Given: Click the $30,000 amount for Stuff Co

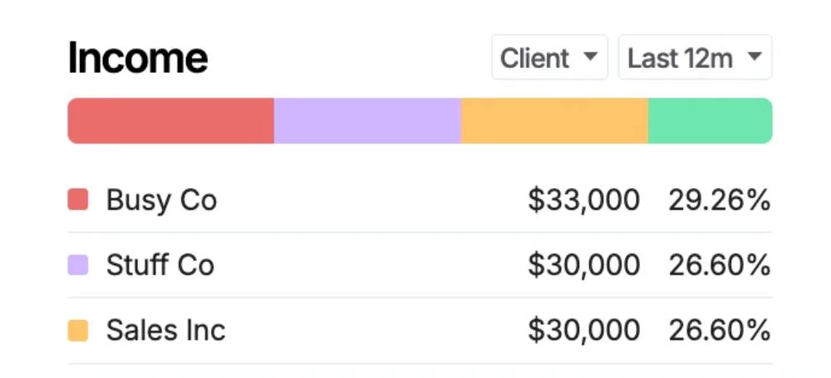Looking at the screenshot, I should tap(583, 265).
